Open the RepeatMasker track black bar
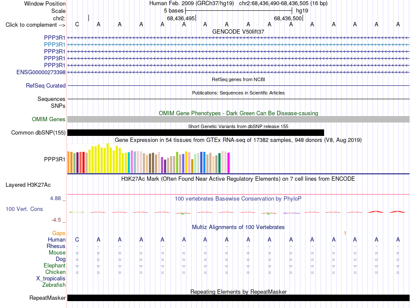 pyautogui.click(x=238, y=298)
